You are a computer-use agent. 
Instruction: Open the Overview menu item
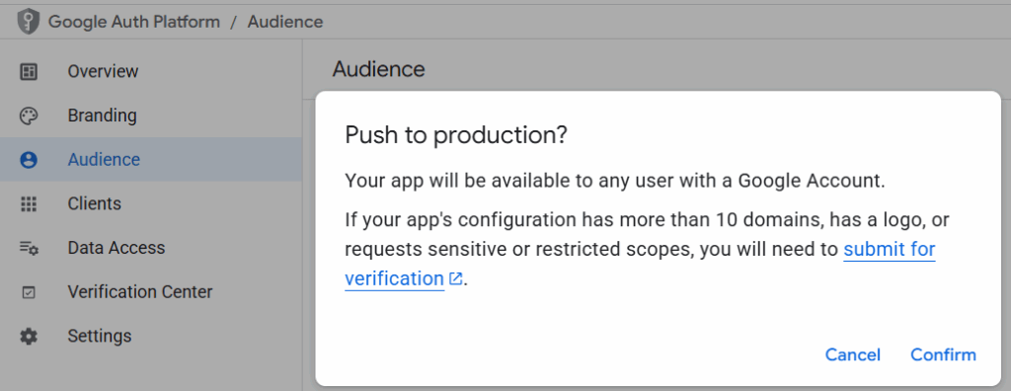[151, 72]
